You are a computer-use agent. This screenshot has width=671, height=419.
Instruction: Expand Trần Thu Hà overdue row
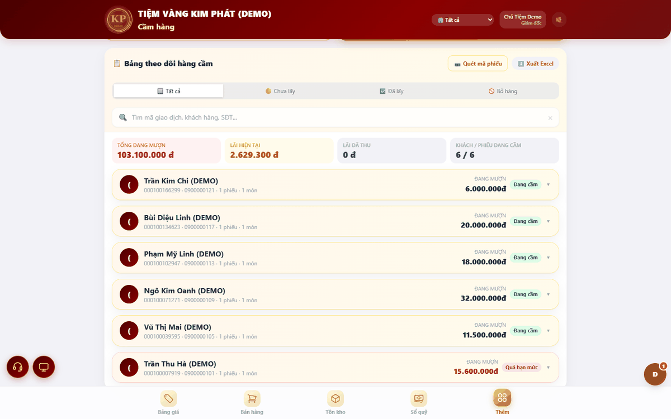[x=335, y=367]
